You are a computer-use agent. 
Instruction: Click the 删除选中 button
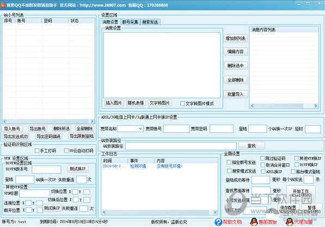click(236, 66)
